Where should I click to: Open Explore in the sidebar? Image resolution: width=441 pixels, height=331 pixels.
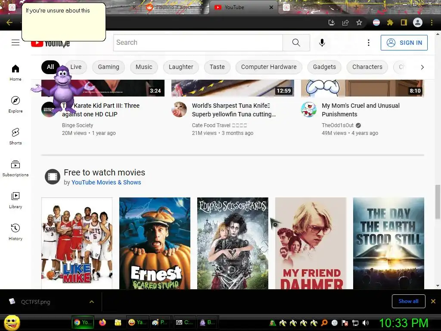click(16, 104)
